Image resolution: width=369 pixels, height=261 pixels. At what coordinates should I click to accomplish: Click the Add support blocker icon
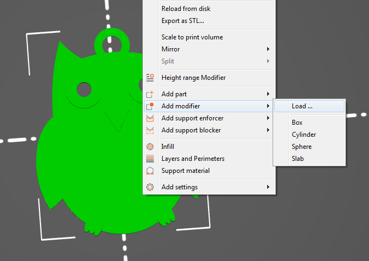(x=150, y=130)
